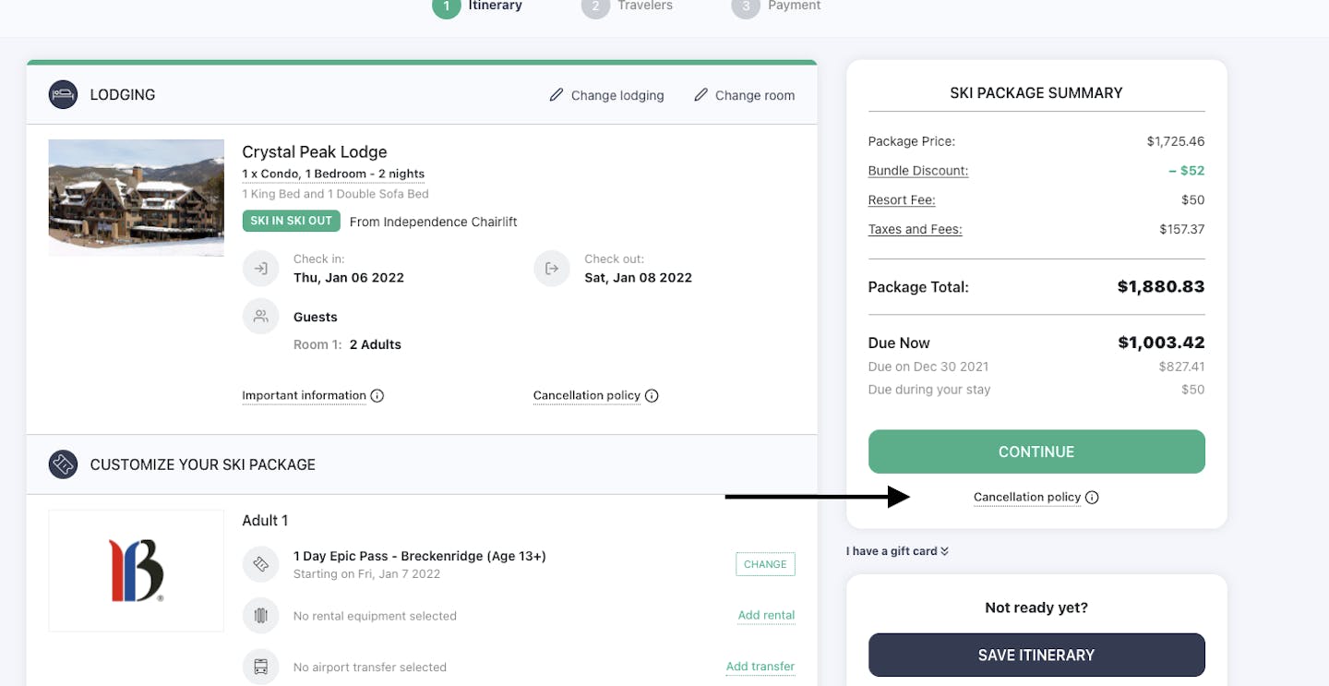Click the rental equipment ski icon
This screenshot has width=1329, height=686.
coord(261,616)
